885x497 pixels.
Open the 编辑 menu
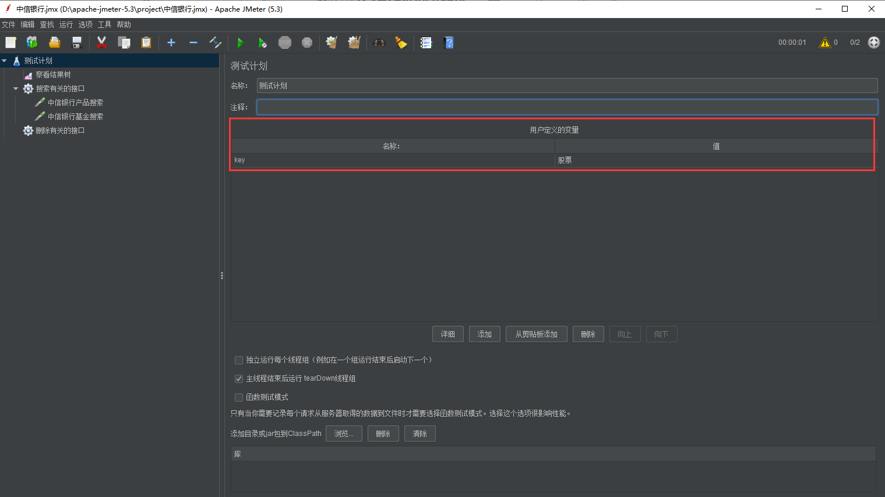[27, 24]
